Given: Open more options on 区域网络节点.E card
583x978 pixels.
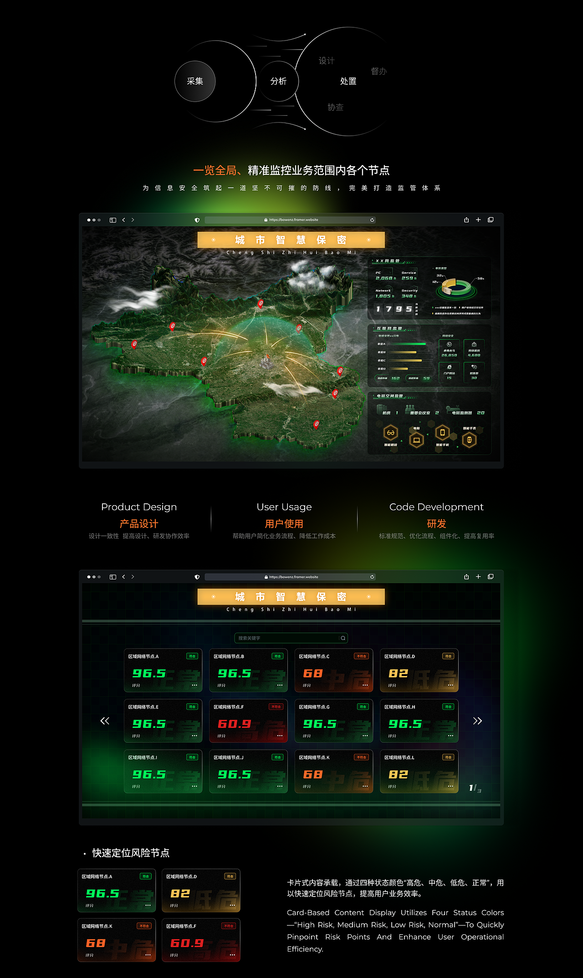Looking at the screenshot, I should pyautogui.click(x=194, y=736).
